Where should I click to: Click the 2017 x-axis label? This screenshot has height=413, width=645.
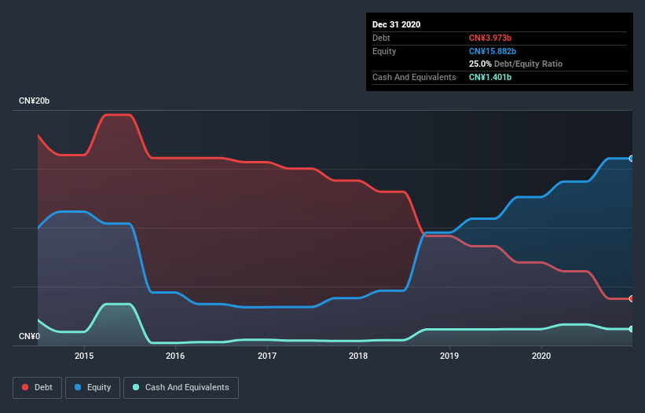267,356
